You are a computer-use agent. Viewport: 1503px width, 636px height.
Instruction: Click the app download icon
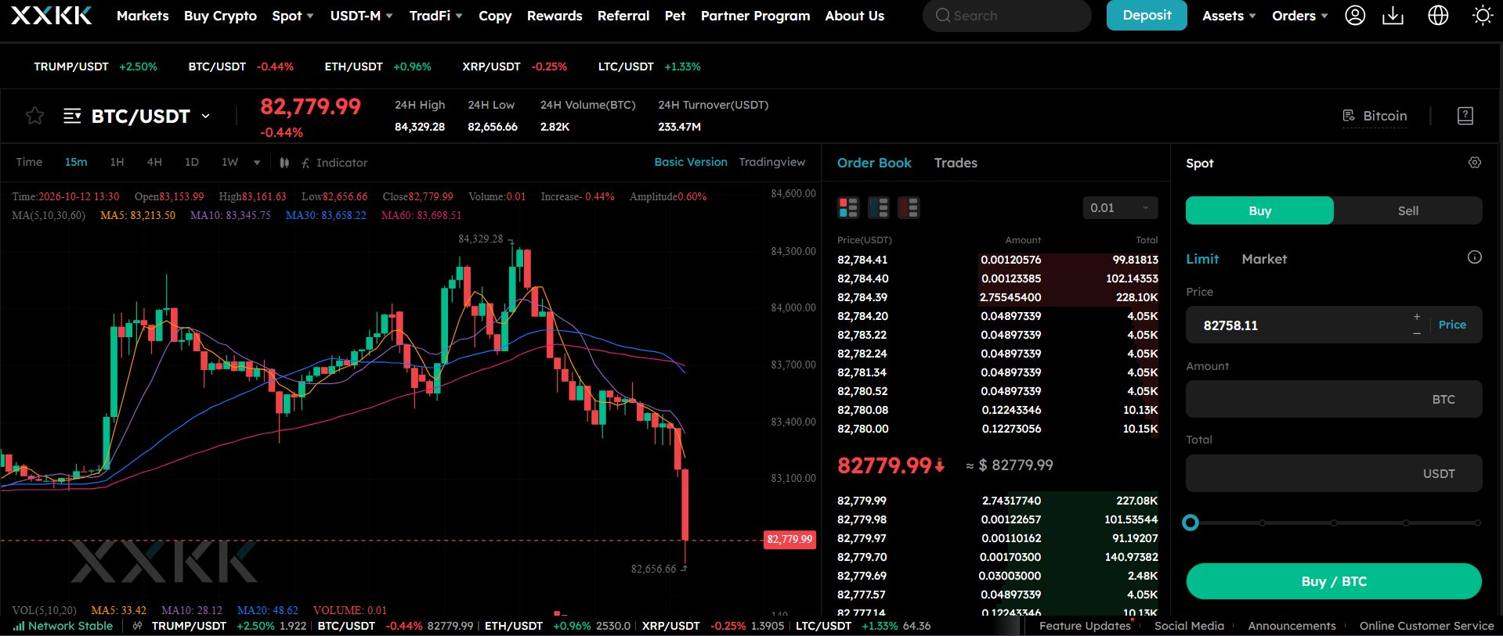click(1393, 16)
